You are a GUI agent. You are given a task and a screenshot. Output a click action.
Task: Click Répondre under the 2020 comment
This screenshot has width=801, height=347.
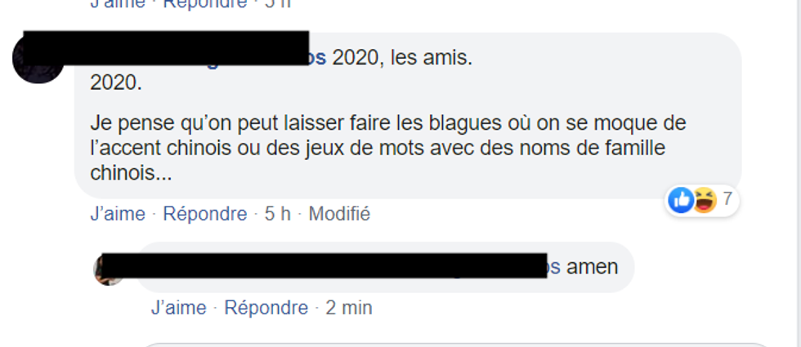(205, 214)
